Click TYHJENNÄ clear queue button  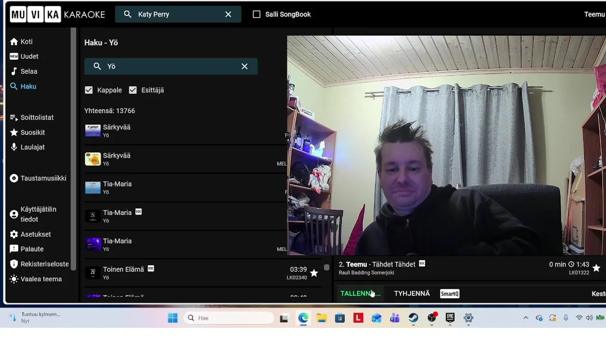[412, 294]
